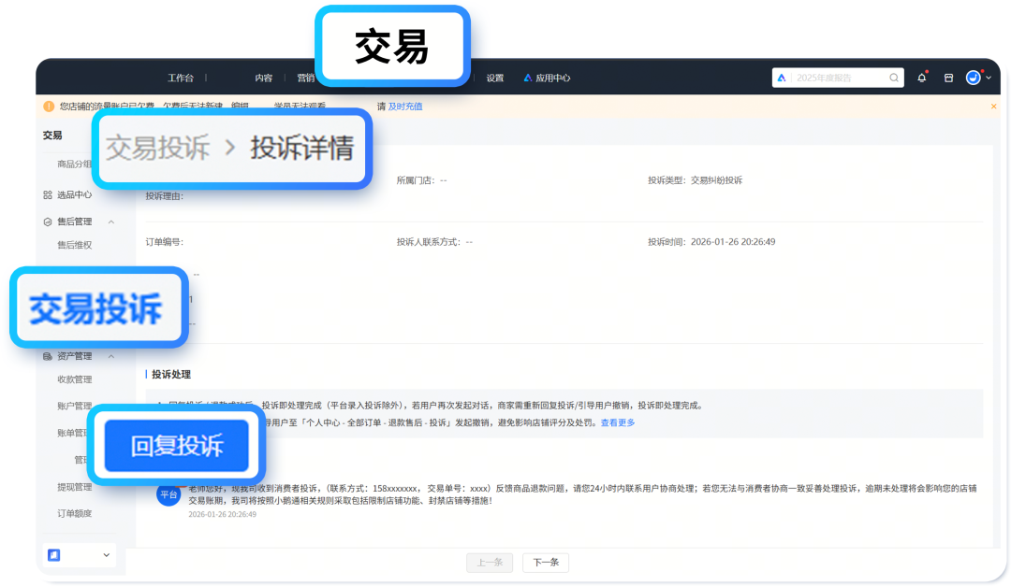The image size is (1011, 586).
Task: Close the orange warning banner
Action: click(x=993, y=107)
